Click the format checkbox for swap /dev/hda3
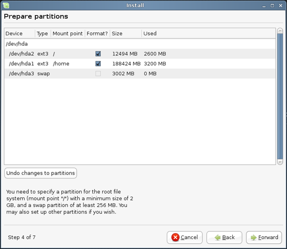The image size is (287, 249). click(x=98, y=73)
